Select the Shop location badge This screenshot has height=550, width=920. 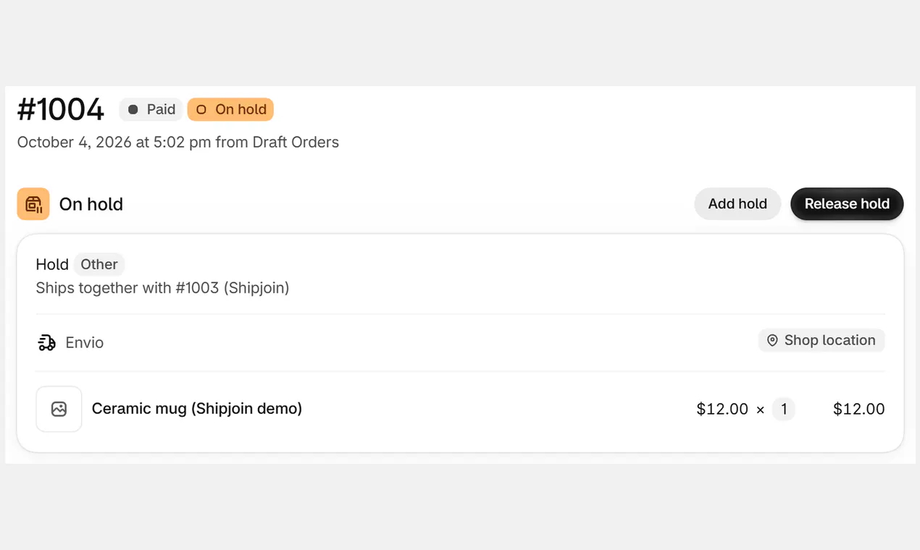coord(821,340)
